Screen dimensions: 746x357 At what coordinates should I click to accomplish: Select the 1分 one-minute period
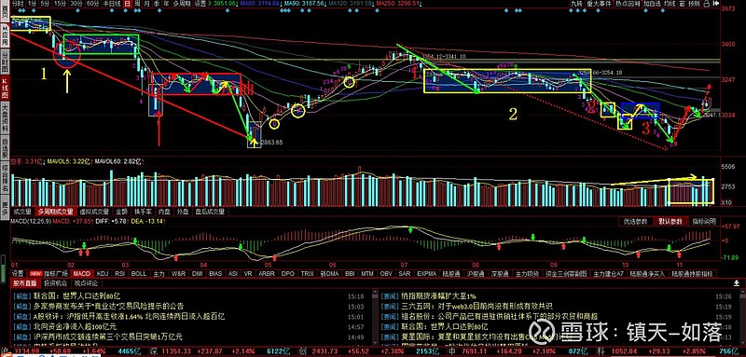pos(32,4)
